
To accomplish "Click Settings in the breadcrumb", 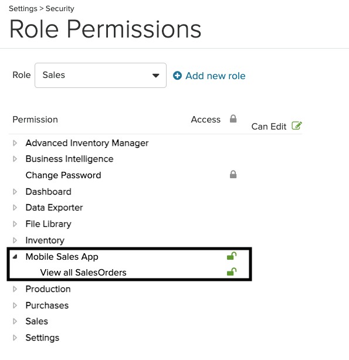I will (x=23, y=8).
